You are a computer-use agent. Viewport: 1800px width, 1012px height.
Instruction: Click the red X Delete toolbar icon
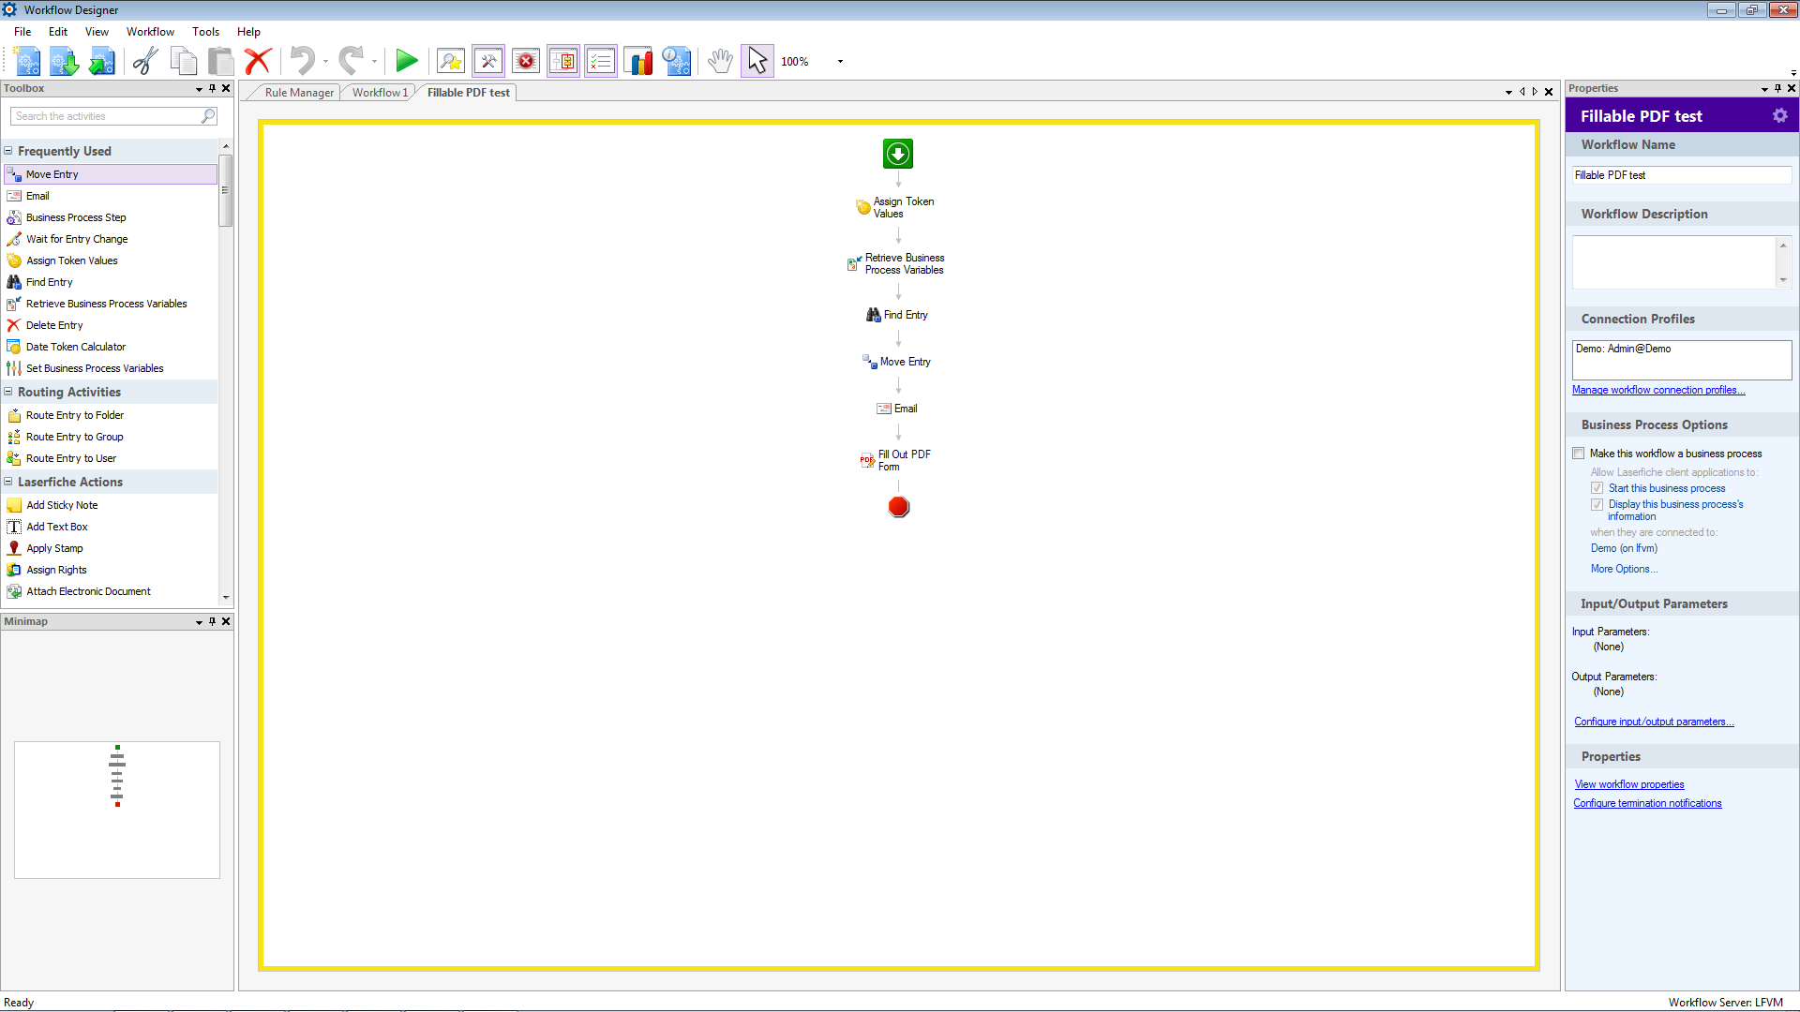point(258,62)
